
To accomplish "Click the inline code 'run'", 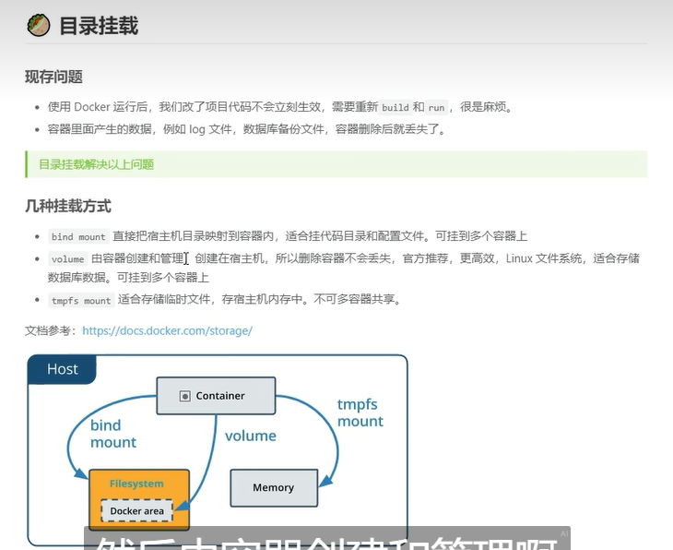I will pyautogui.click(x=436, y=107).
